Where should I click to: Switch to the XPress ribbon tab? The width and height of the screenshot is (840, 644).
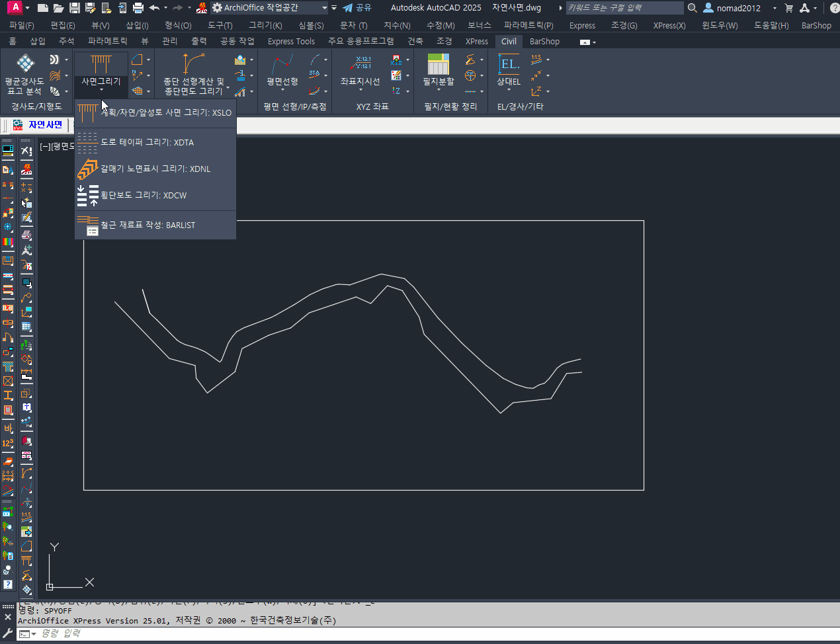point(476,41)
